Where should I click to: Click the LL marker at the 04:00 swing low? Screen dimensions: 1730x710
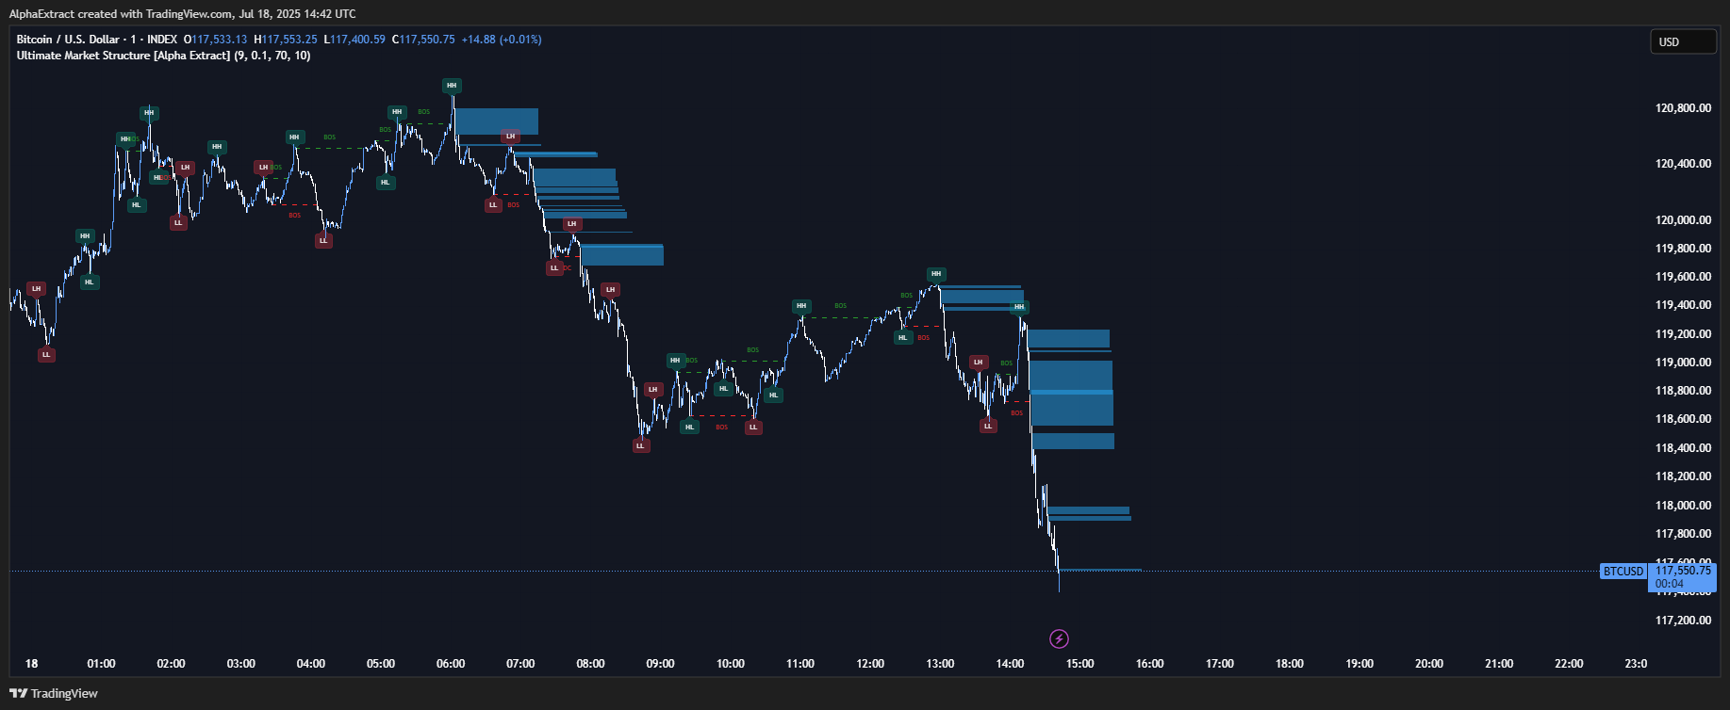[x=323, y=240]
